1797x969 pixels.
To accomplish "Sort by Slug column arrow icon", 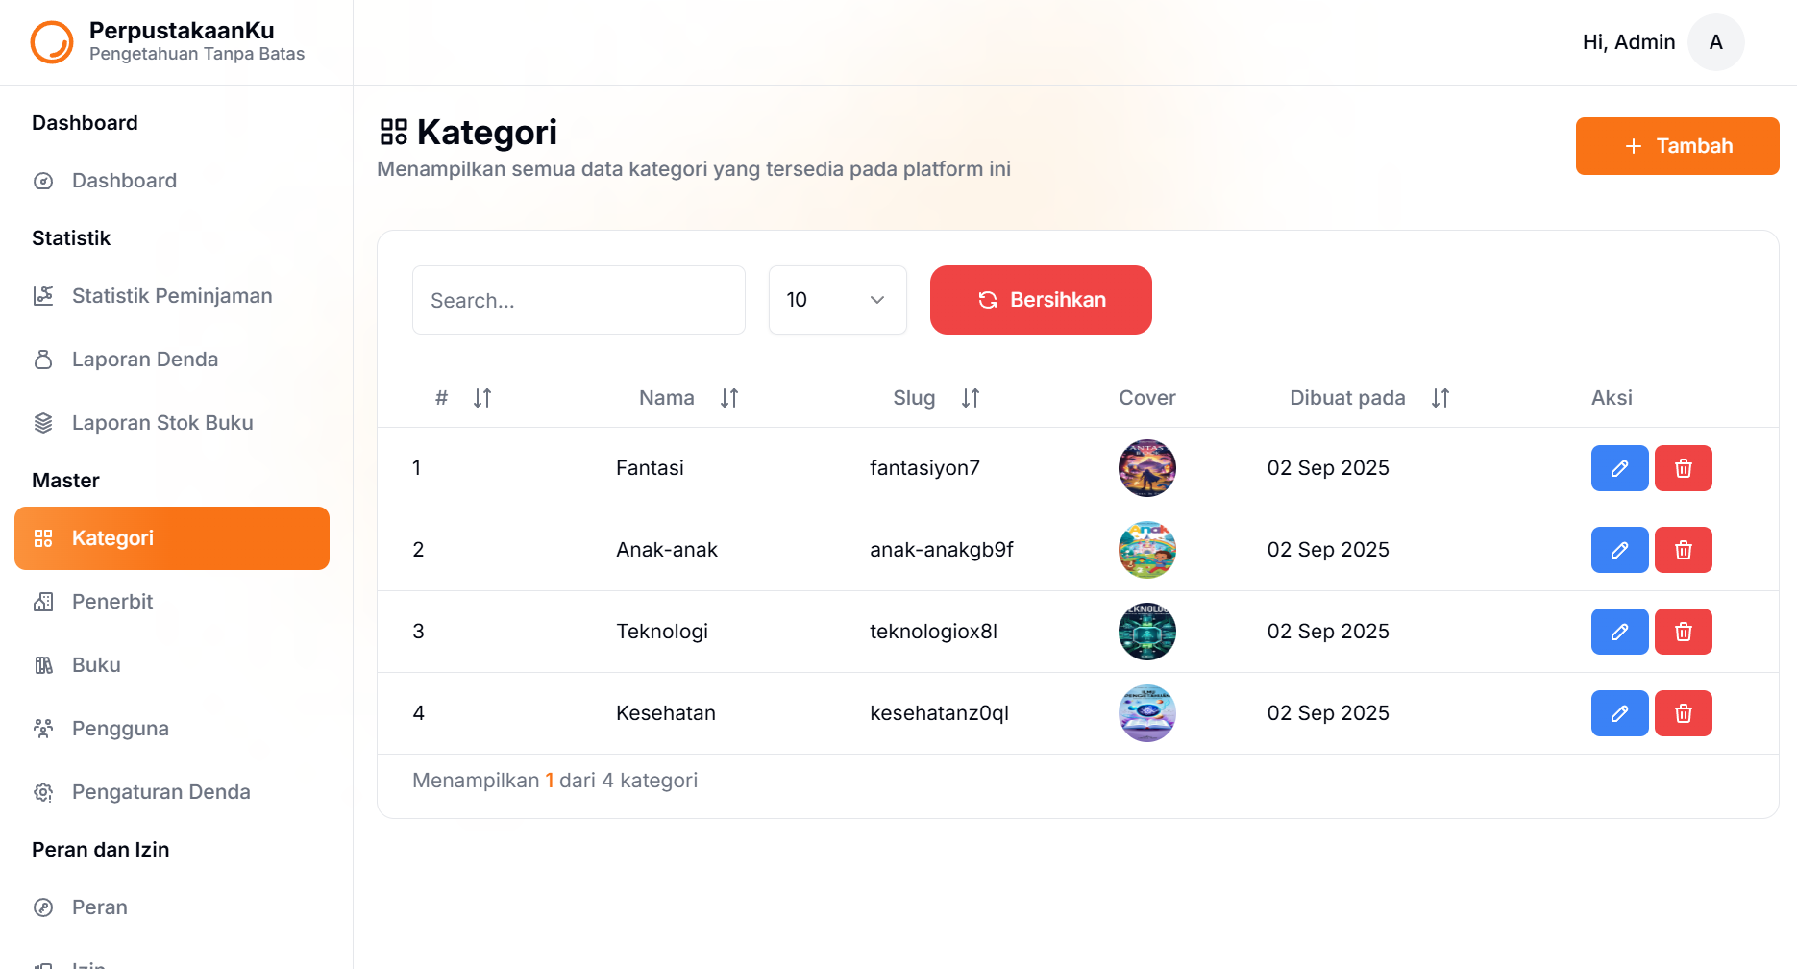I will pyautogui.click(x=971, y=398).
